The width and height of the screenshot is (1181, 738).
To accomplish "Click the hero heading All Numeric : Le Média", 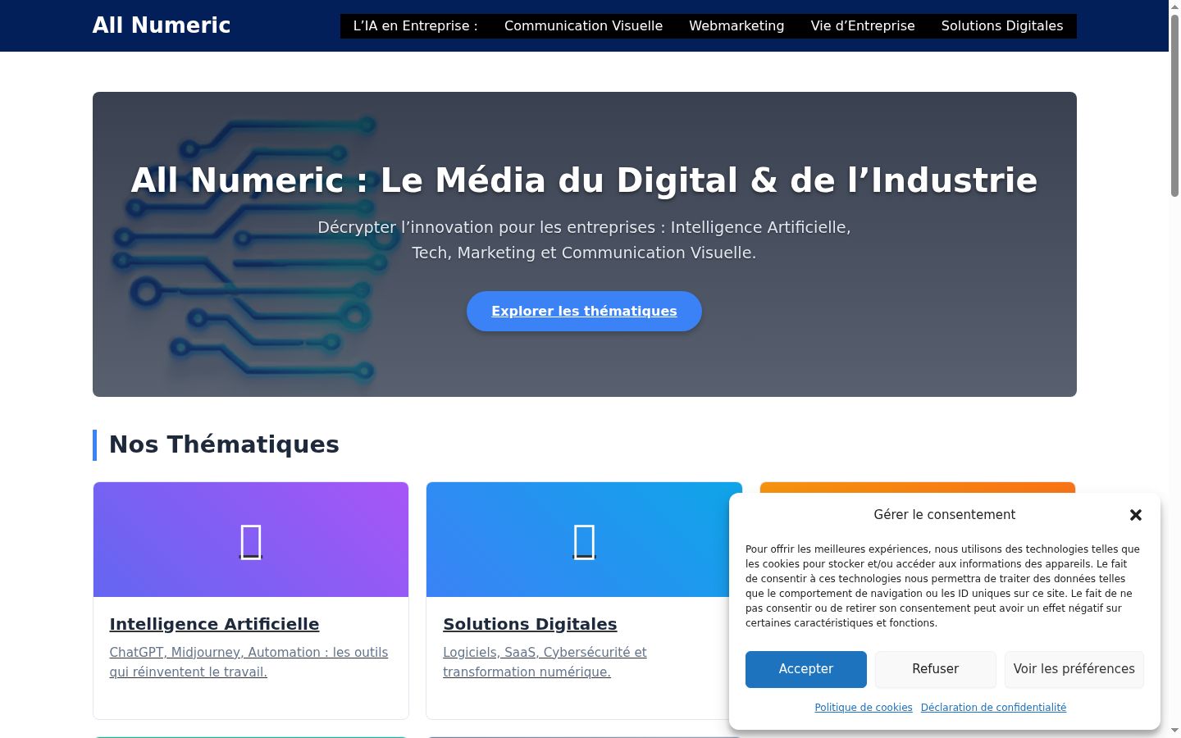I will pyautogui.click(x=584, y=180).
